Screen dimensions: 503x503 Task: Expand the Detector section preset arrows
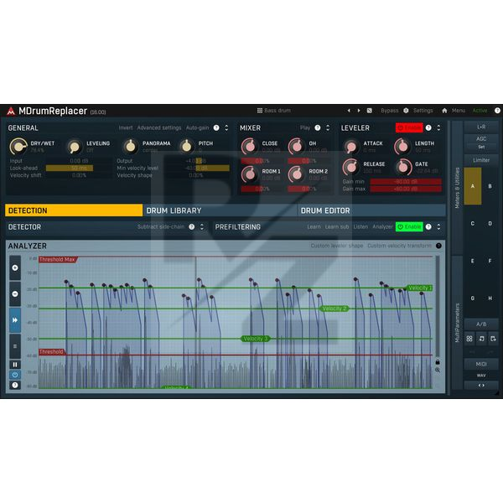201,226
